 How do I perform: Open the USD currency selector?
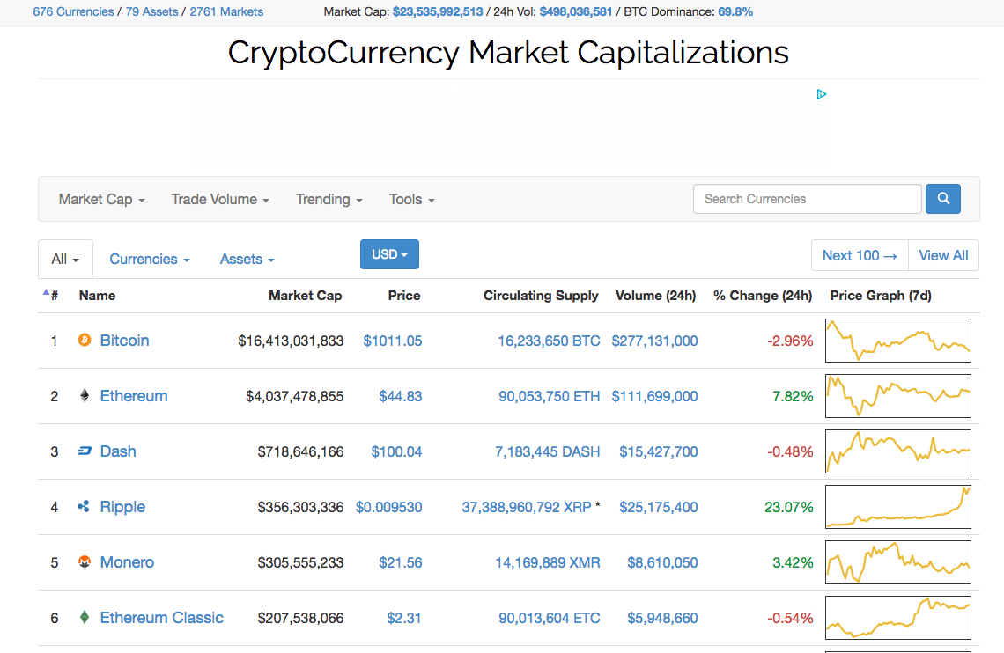[x=389, y=254]
